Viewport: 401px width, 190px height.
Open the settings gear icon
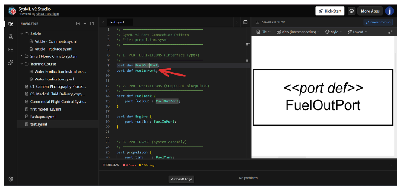10,179
